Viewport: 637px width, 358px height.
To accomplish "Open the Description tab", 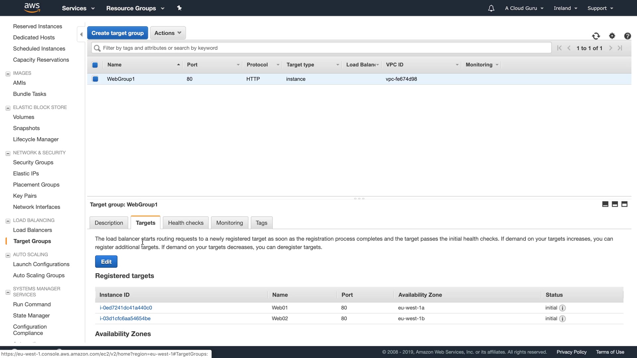I will point(109,223).
